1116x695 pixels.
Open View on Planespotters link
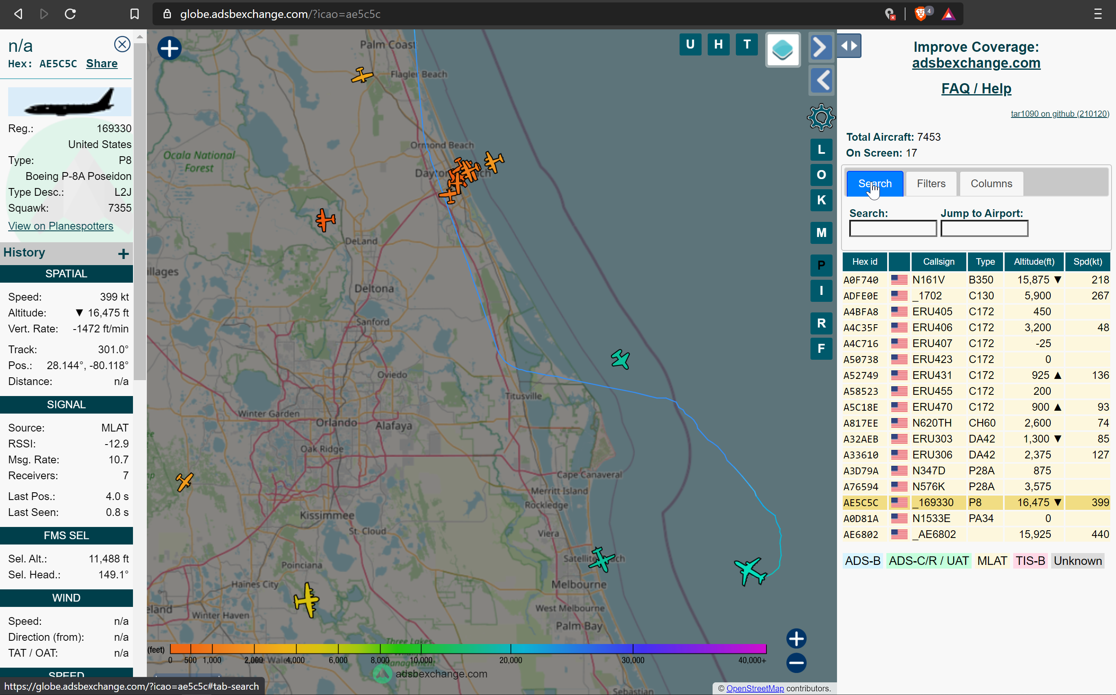tap(61, 226)
